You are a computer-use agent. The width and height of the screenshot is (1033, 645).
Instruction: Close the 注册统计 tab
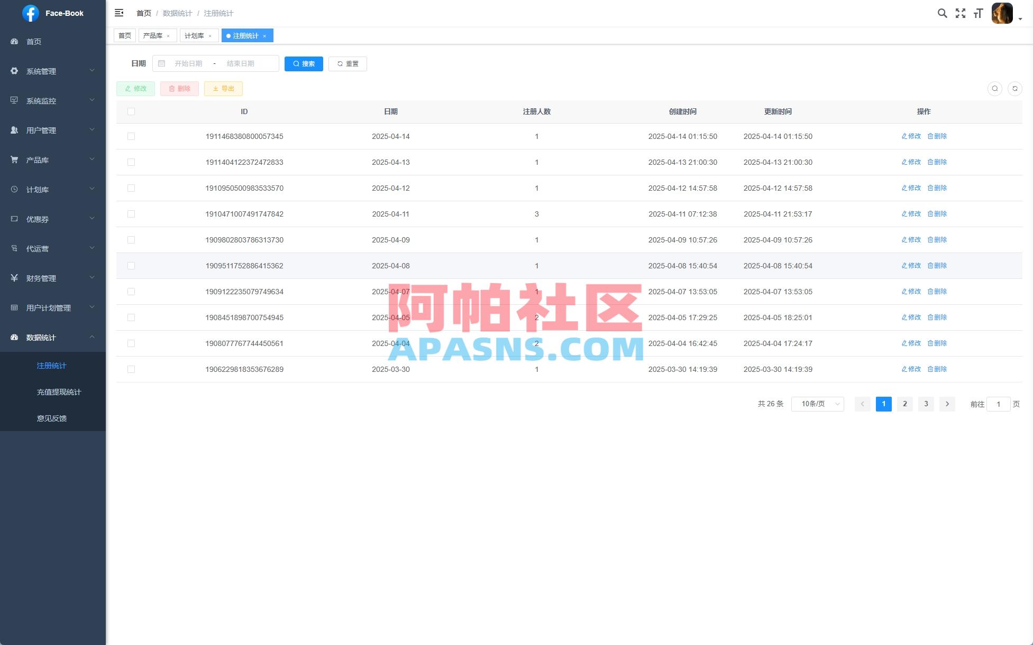click(x=264, y=36)
